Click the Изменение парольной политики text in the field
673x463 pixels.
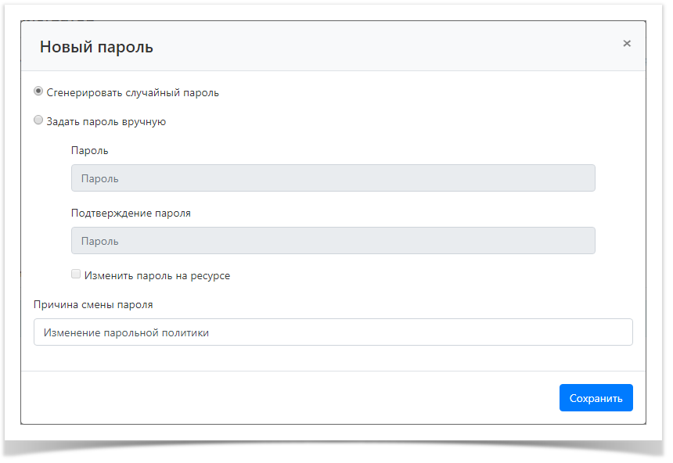click(126, 332)
